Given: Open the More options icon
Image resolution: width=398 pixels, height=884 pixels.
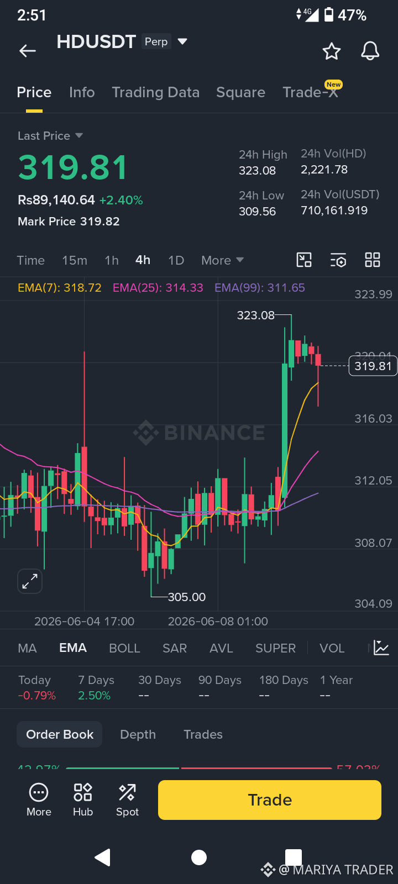Looking at the screenshot, I should [x=39, y=800].
